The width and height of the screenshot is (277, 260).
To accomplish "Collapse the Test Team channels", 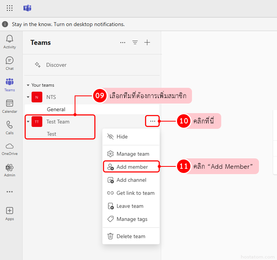I will 28,122.
